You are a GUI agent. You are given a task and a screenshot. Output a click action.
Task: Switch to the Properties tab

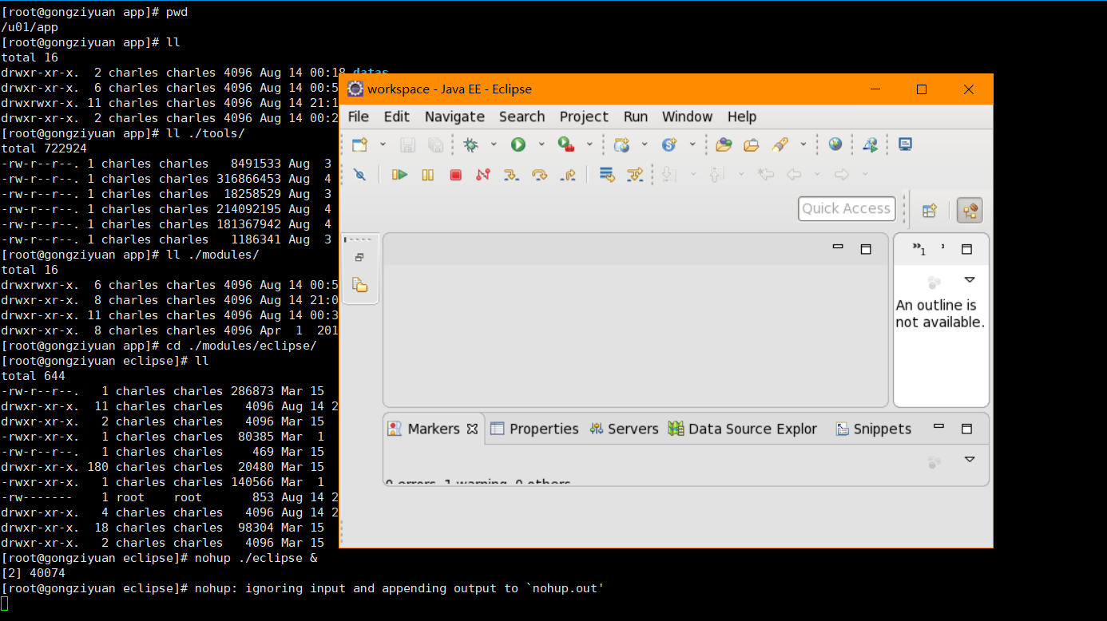pos(534,429)
